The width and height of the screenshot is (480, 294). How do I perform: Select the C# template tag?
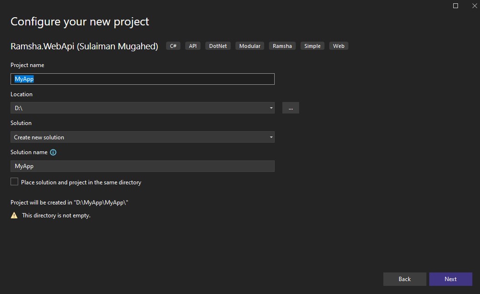[x=172, y=45]
